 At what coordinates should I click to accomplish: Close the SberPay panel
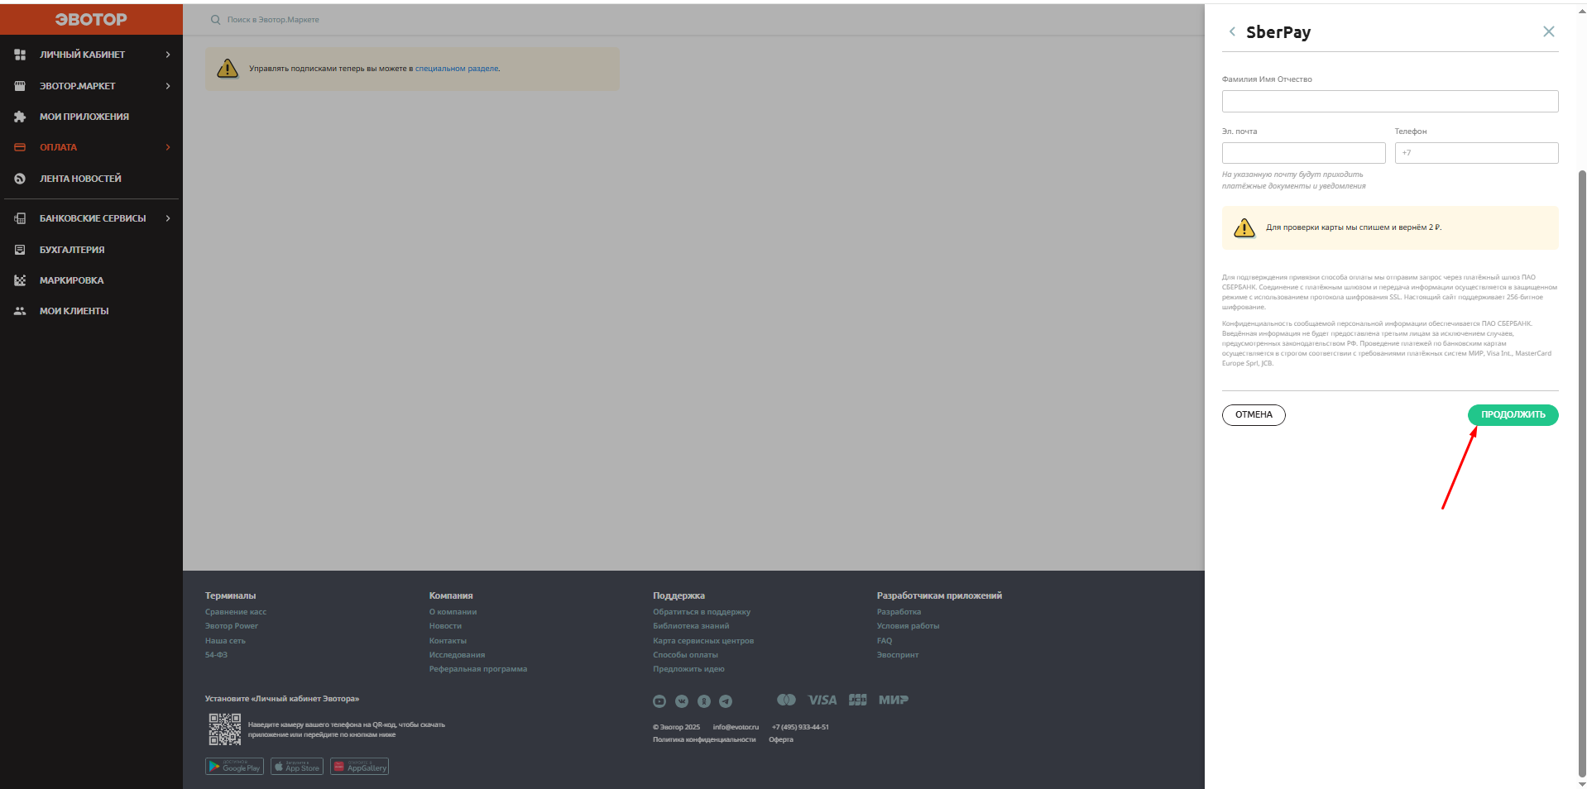(1549, 31)
